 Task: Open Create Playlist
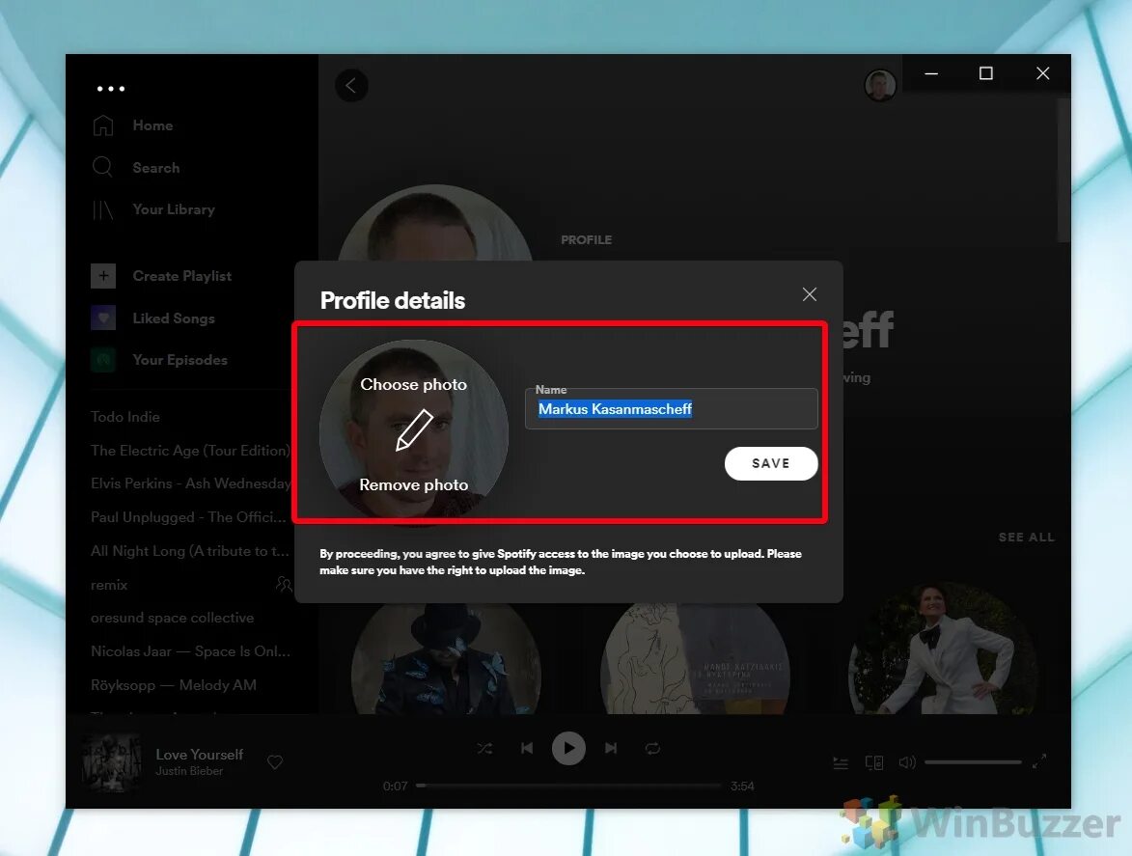pyautogui.click(x=182, y=276)
